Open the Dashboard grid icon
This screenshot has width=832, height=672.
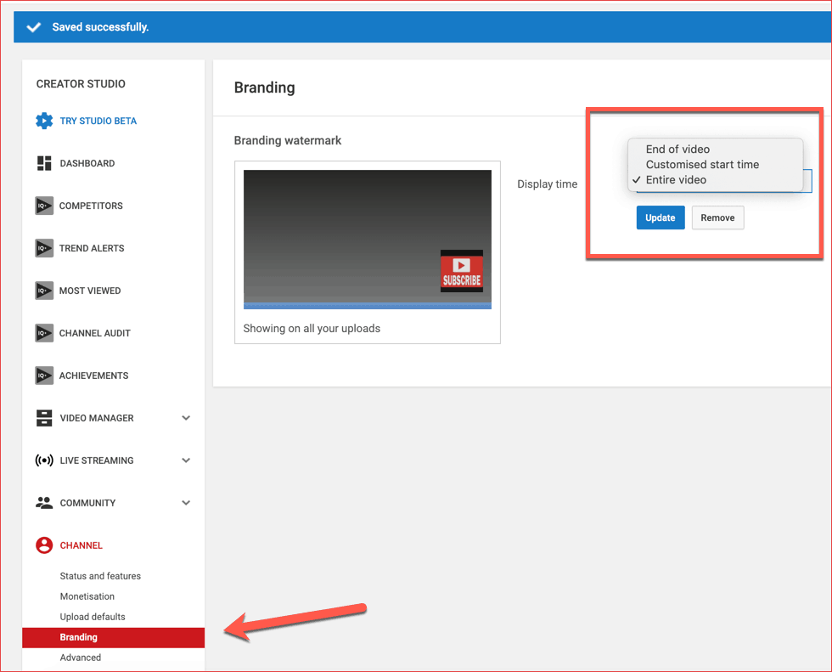(x=44, y=163)
